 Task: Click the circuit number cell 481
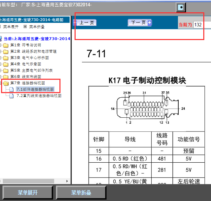(162, 158)
